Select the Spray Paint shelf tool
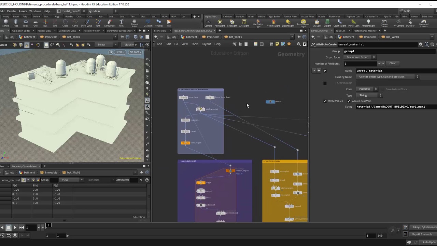This screenshot has height=246, width=437. 110,23
